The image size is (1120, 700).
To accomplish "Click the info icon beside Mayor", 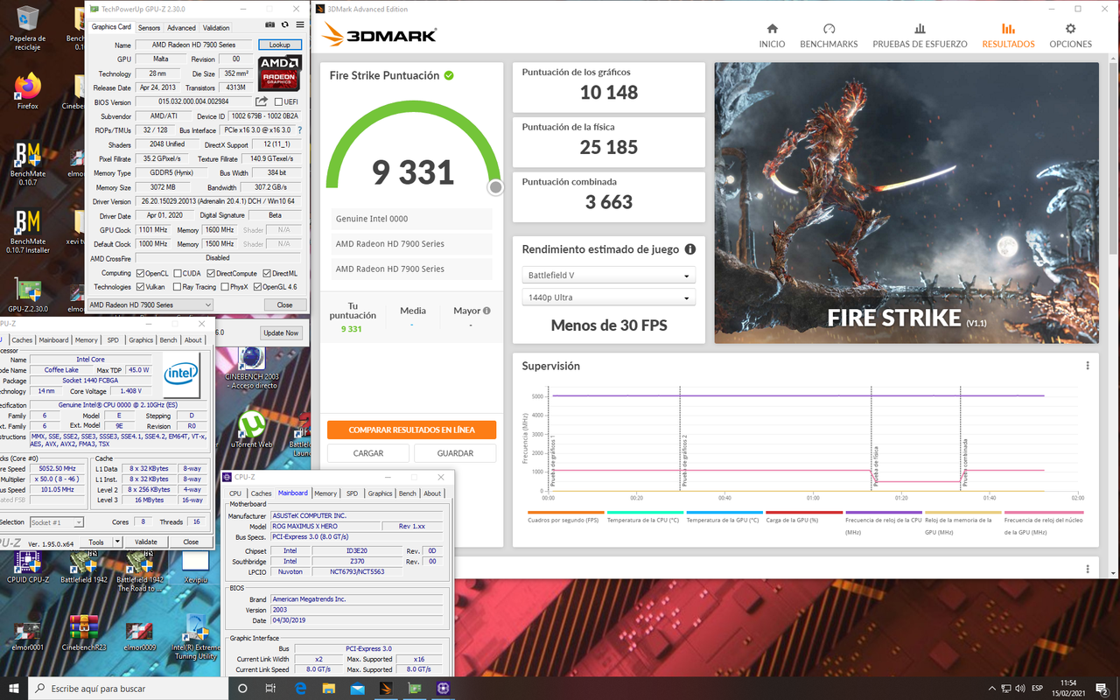I will pos(486,311).
